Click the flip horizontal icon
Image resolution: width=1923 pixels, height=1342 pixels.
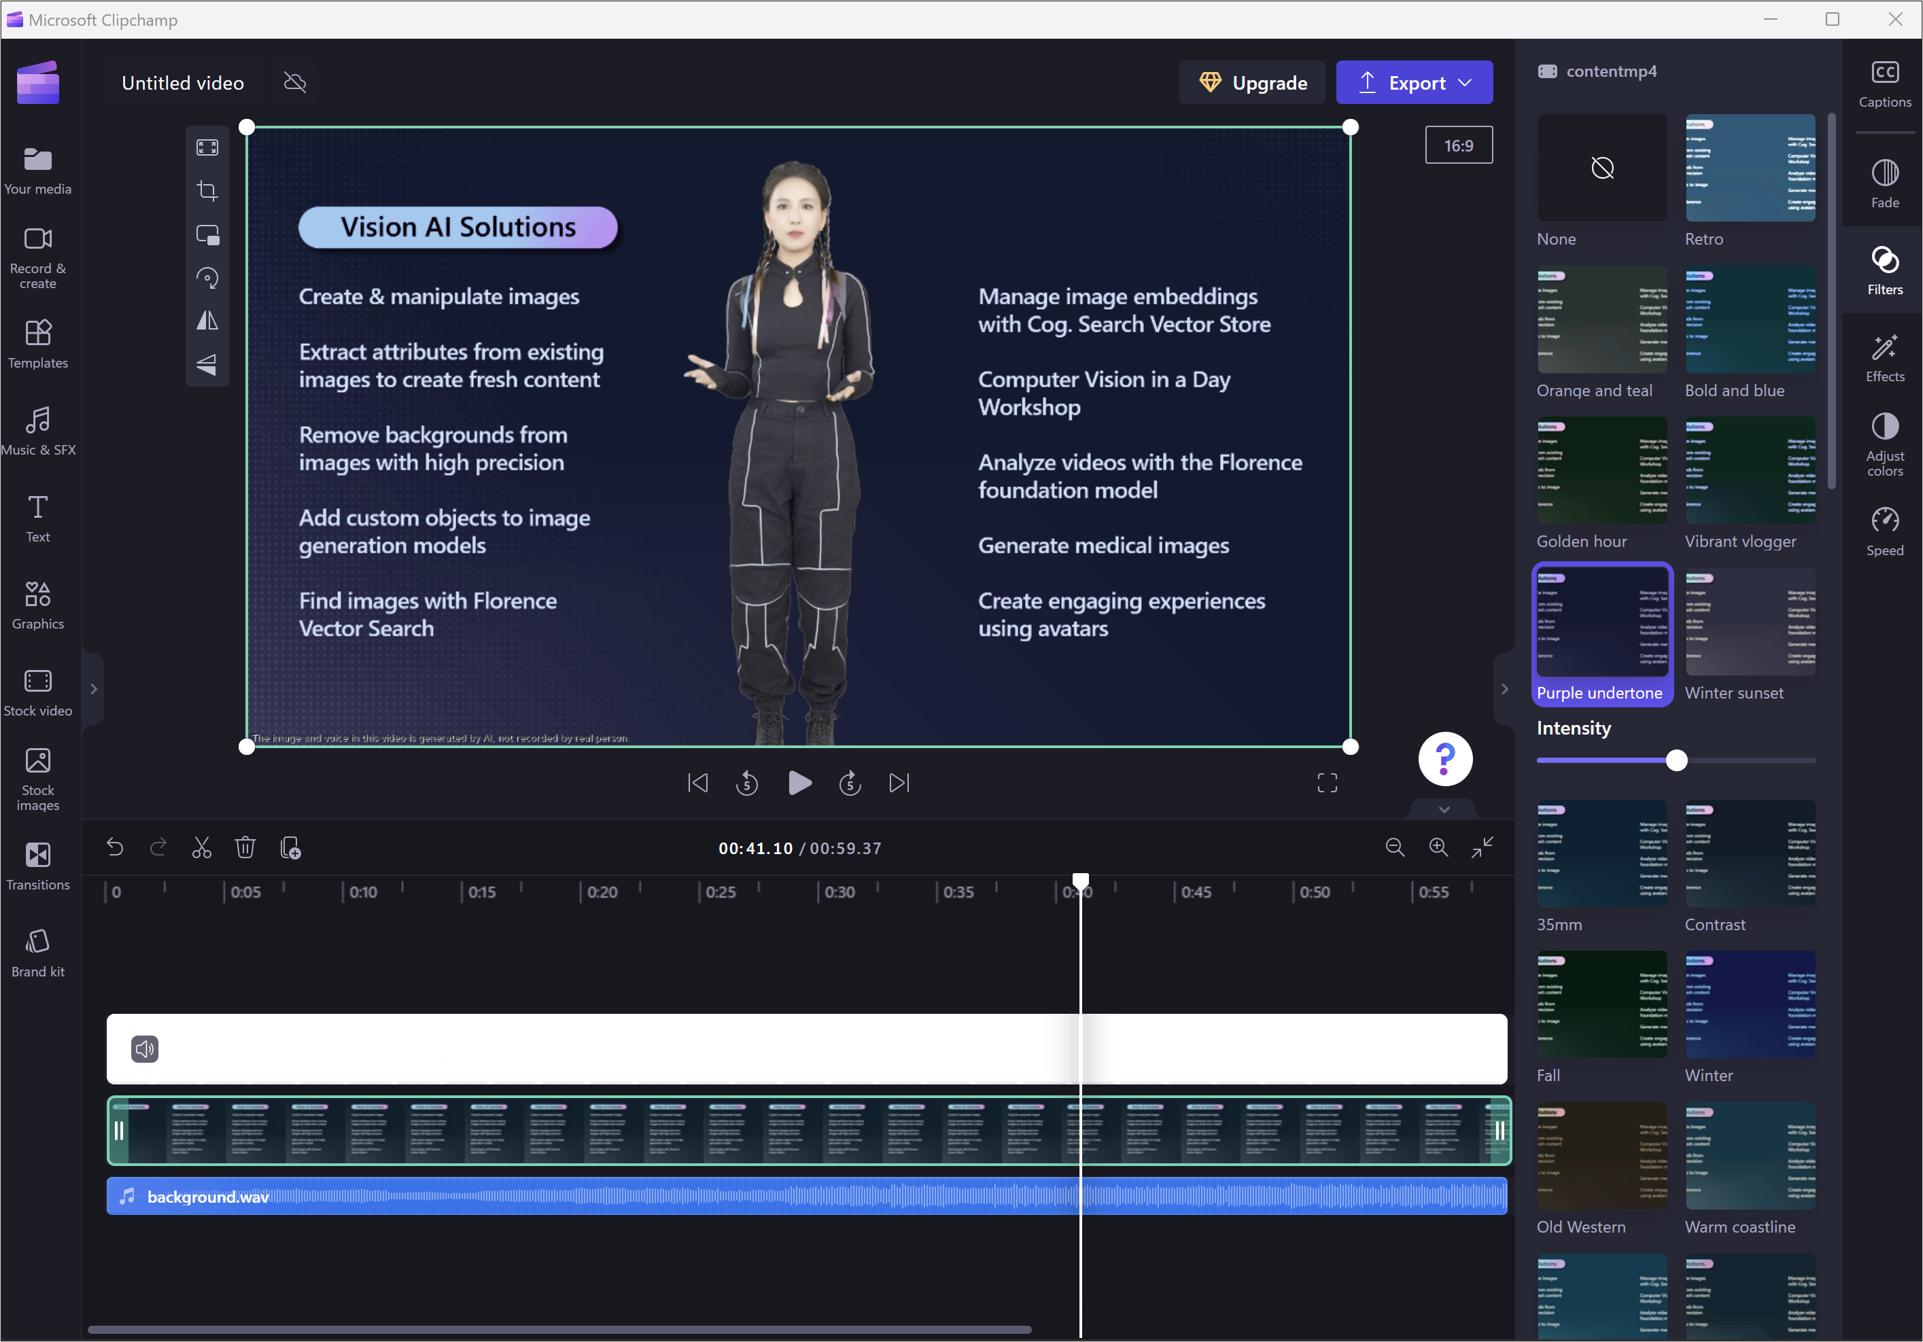click(207, 321)
